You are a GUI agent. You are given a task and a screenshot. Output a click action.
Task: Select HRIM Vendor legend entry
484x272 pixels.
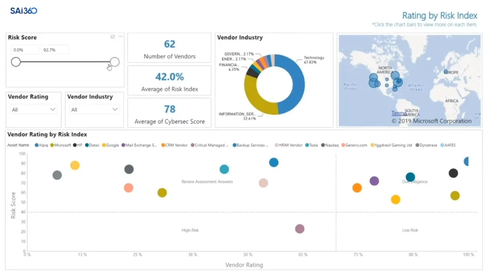point(288,145)
